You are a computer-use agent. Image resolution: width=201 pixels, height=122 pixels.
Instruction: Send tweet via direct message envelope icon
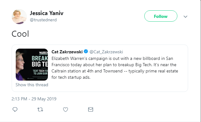point(91,109)
